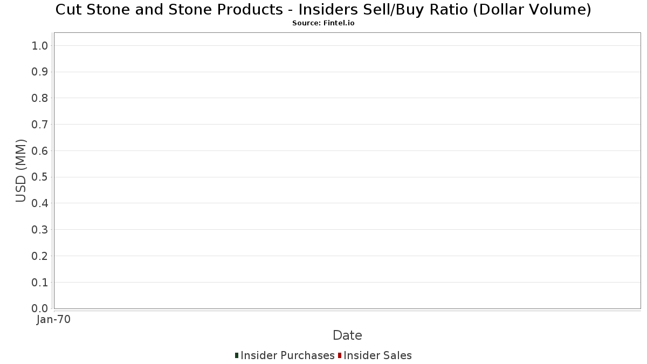Click the 0.7 y-axis tick label

click(x=40, y=125)
